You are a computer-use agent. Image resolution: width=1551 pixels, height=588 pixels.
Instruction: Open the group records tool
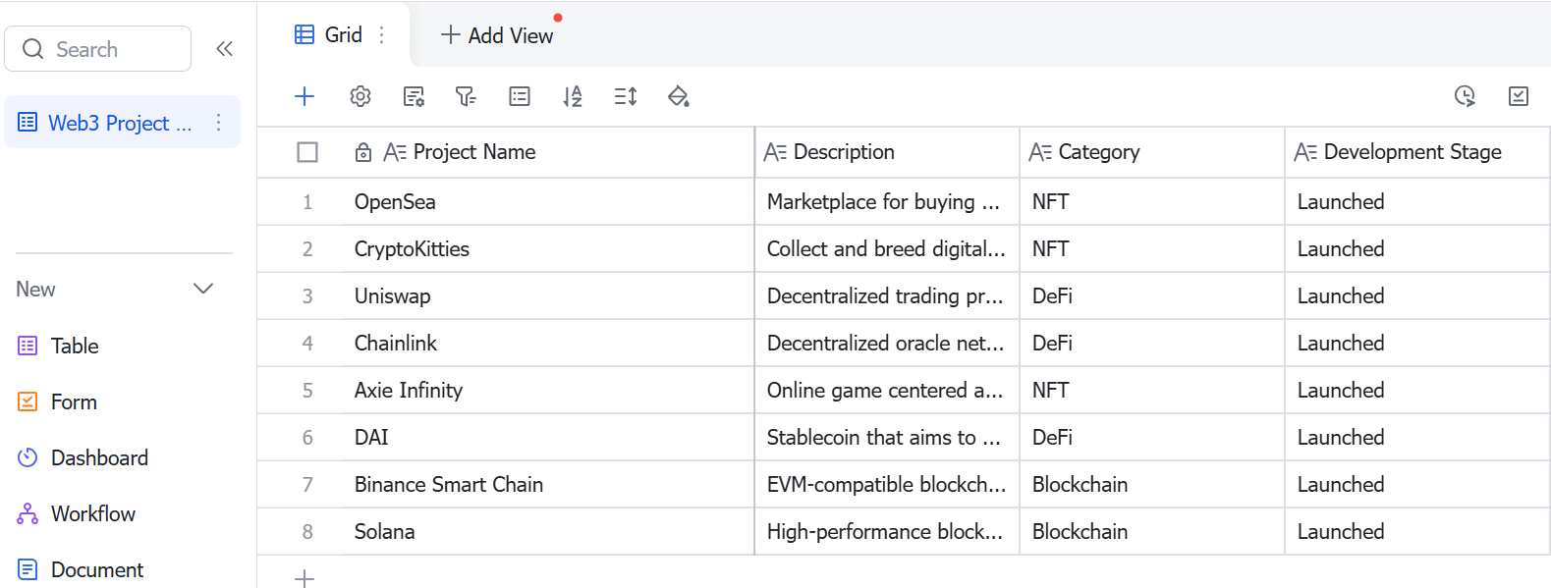tap(520, 96)
